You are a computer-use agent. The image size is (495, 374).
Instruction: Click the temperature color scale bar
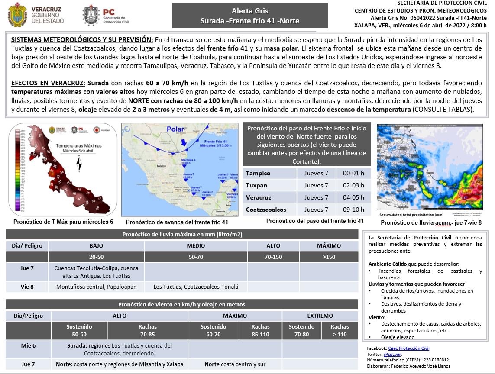17,169
